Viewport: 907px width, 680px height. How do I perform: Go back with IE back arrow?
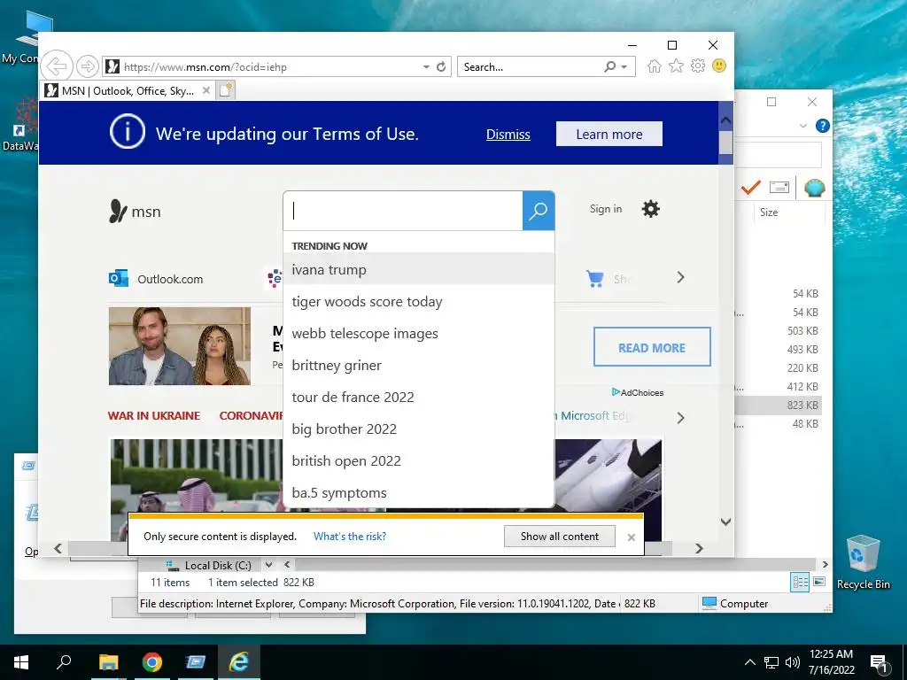[57, 66]
